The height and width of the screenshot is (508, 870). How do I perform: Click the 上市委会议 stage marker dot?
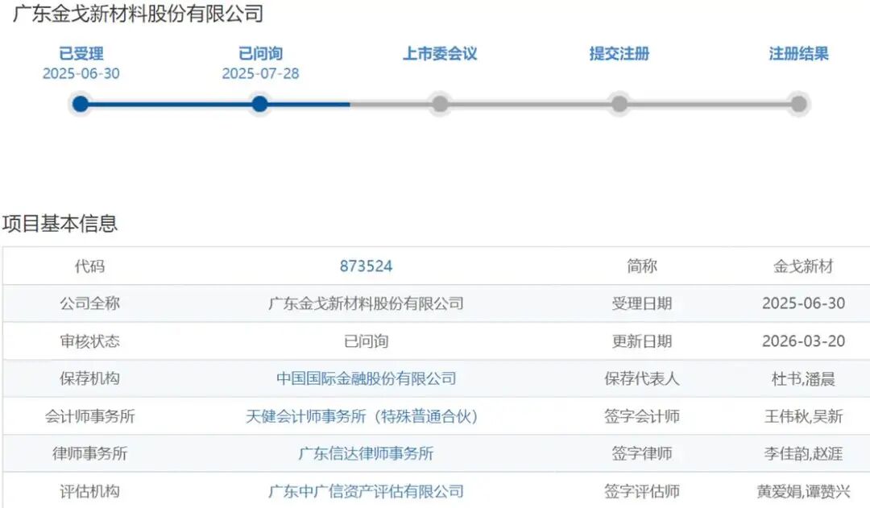(x=440, y=104)
